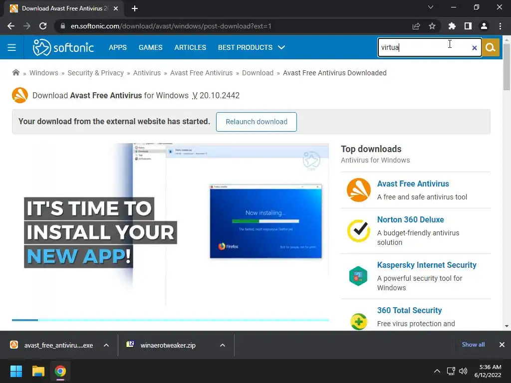Close the downloads bar
Viewport: 511px width, 383px height.
502,345
